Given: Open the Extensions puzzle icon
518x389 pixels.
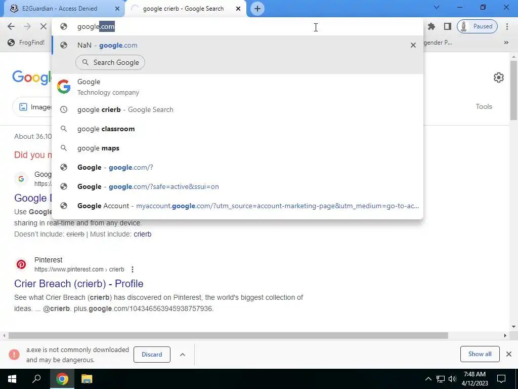Looking at the screenshot, I should click(431, 26).
